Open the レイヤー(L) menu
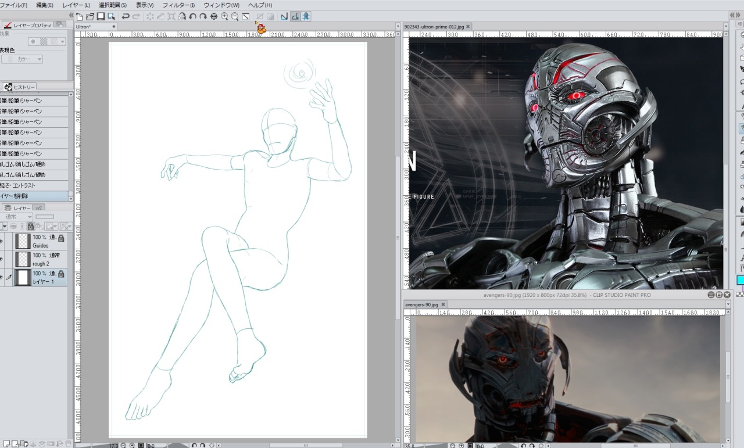This screenshot has height=448, width=744. [76, 5]
